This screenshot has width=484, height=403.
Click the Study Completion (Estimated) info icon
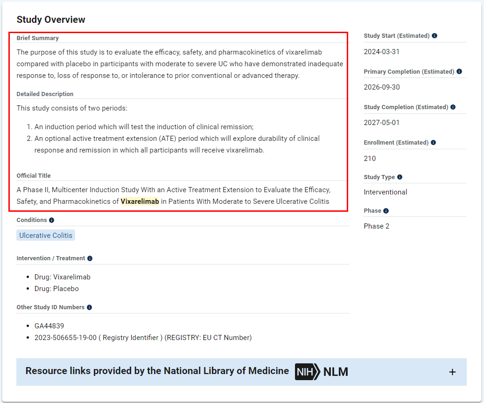453,107
